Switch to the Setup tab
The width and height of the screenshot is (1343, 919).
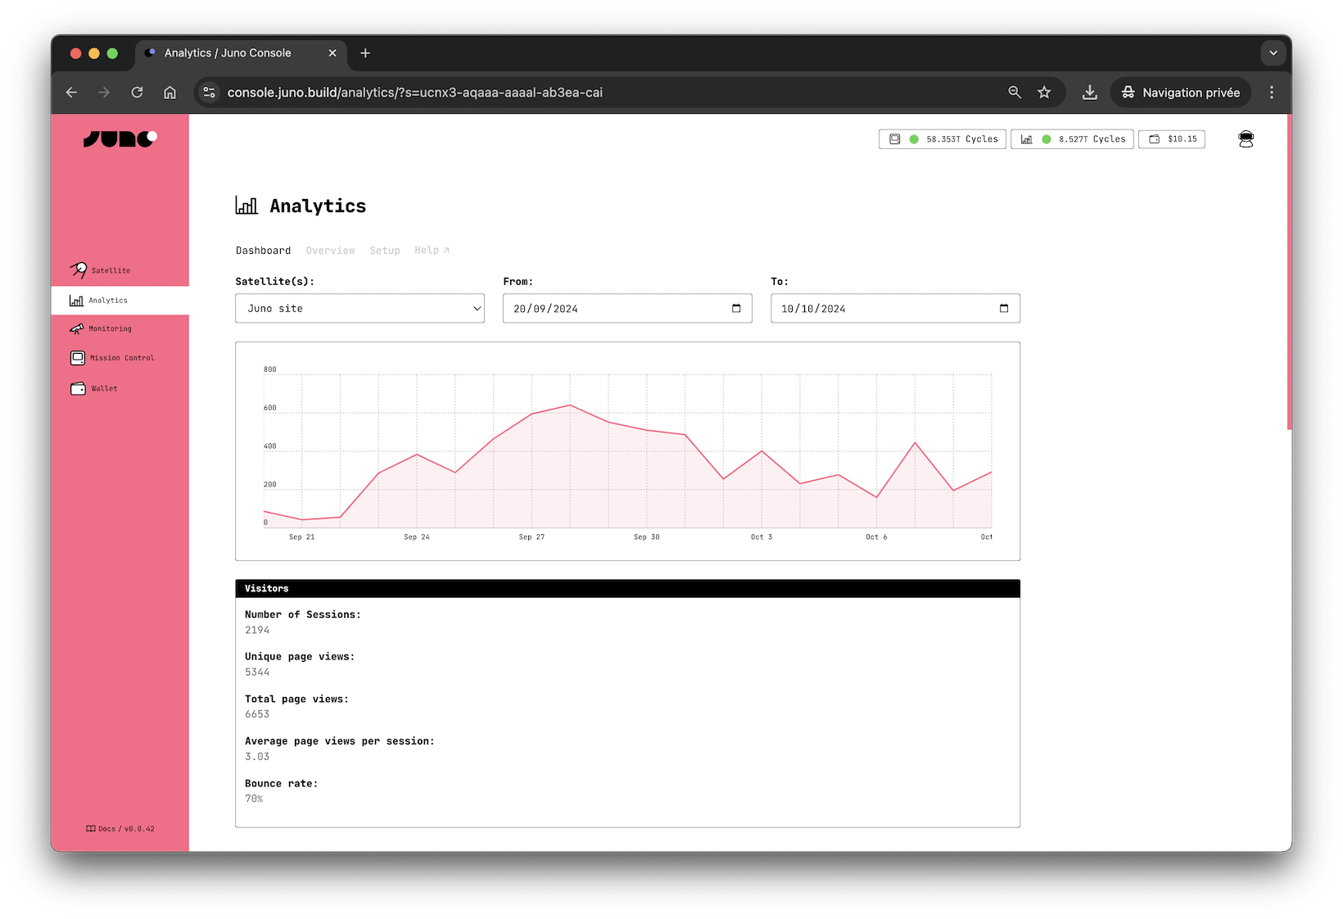point(385,250)
